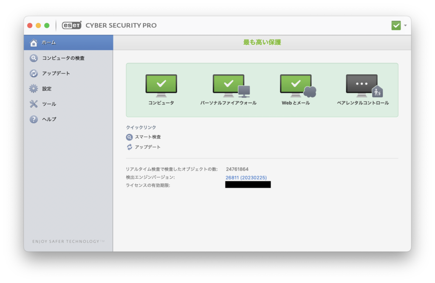435x283 pixels.
Task: Click the クイックリンク section heading
Action: (x=141, y=127)
